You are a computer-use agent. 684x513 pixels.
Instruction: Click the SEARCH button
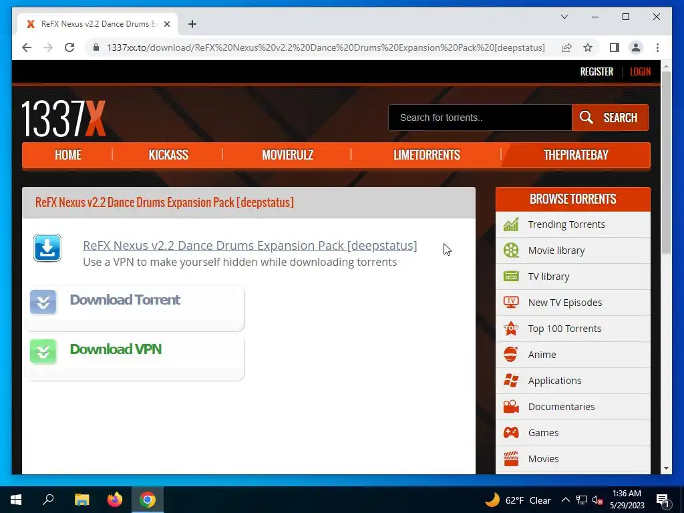pos(610,118)
